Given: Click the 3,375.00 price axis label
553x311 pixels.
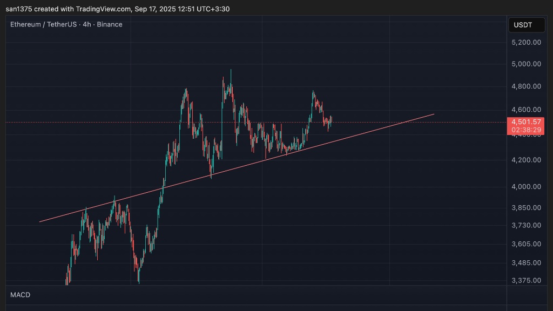Looking at the screenshot, I should tap(526, 280).
